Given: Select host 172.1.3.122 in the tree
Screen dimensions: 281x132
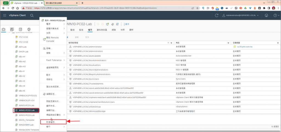Looking at the screenshot, I should 23,37.
